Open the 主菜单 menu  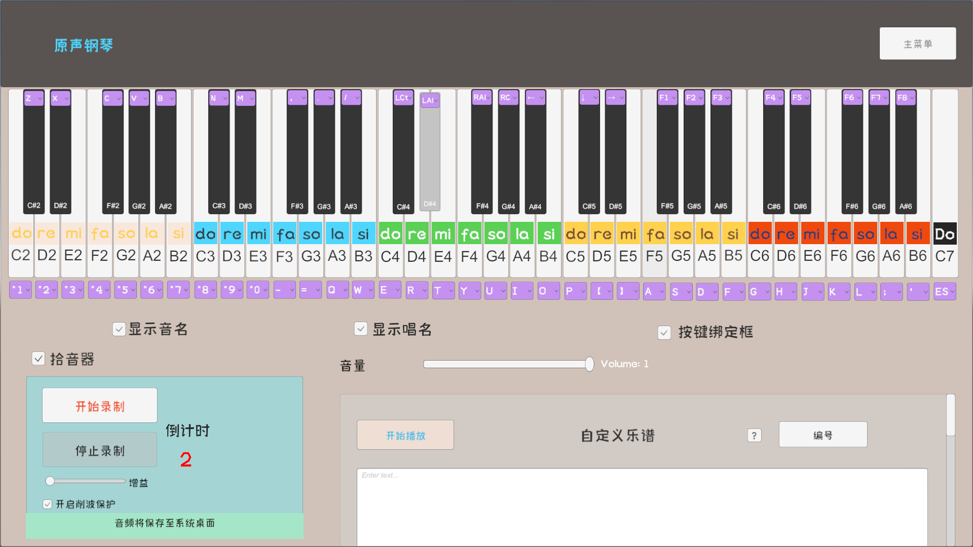click(x=917, y=44)
